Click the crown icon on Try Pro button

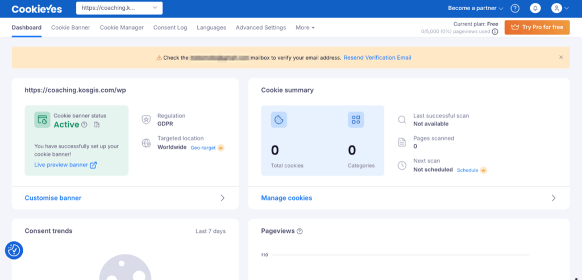coord(515,27)
